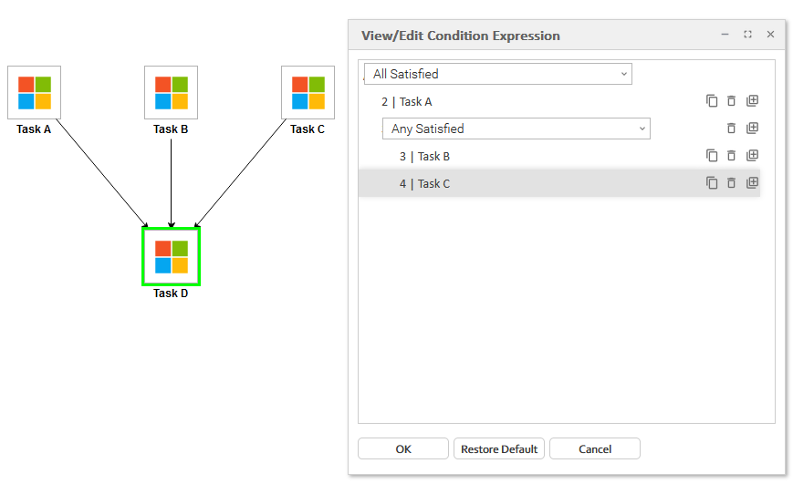Open the All Satisfied dropdown
This screenshot has width=793, height=484.
tap(497, 74)
